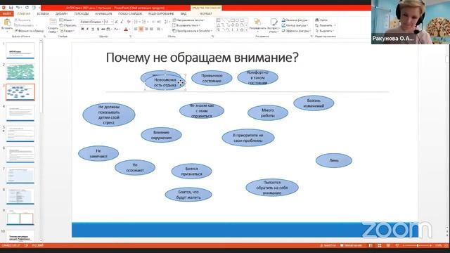Select the 'Много работы' oval

click(268, 112)
